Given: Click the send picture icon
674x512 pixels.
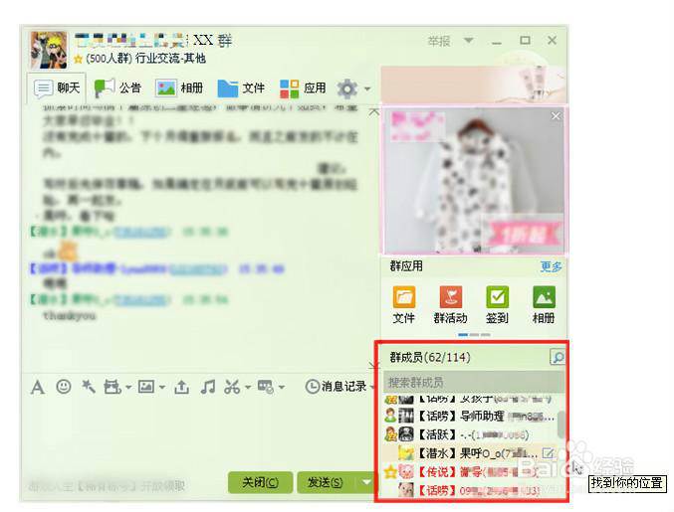Looking at the screenshot, I should pos(146,387).
